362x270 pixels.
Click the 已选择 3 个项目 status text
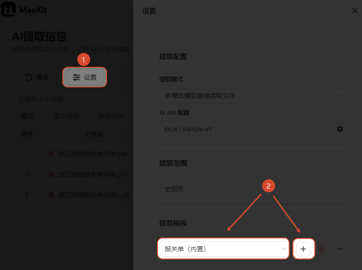pyautogui.click(x=42, y=99)
